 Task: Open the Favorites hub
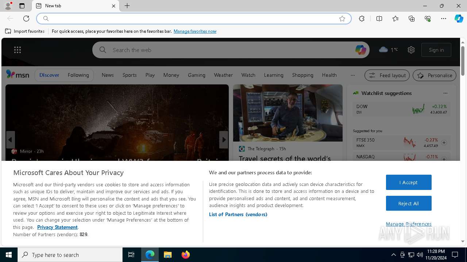point(395,19)
